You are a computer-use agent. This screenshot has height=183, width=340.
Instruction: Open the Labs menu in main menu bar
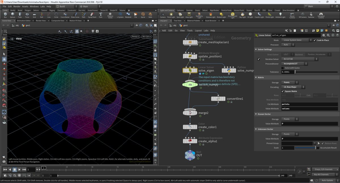tap(42, 6)
